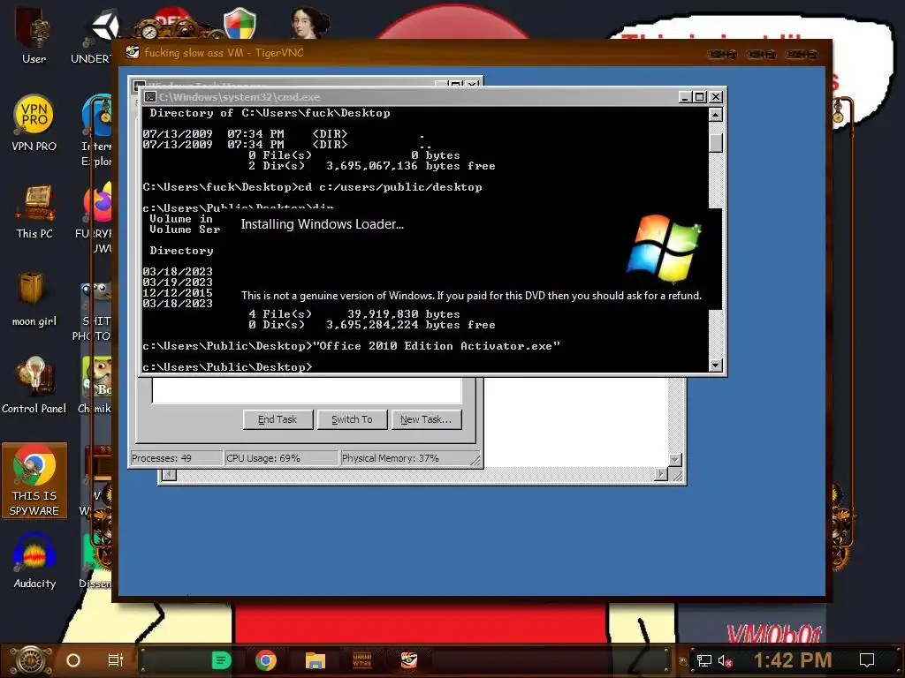Open the notification center icon
Viewport: 905px width, 678px height.
coord(867,660)
